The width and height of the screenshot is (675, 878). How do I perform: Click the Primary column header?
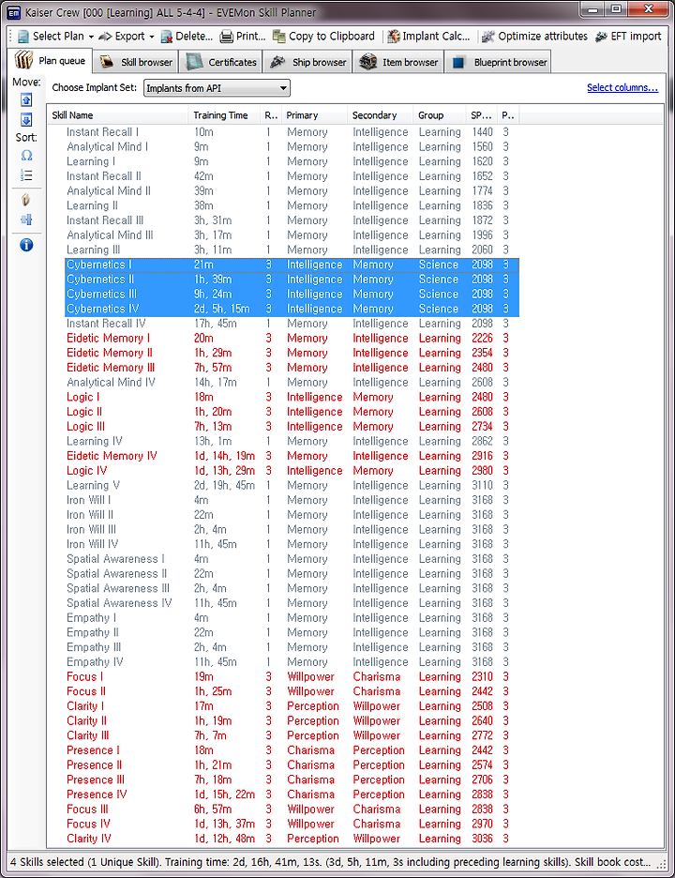pyautogui.click(x=314, y=115)
